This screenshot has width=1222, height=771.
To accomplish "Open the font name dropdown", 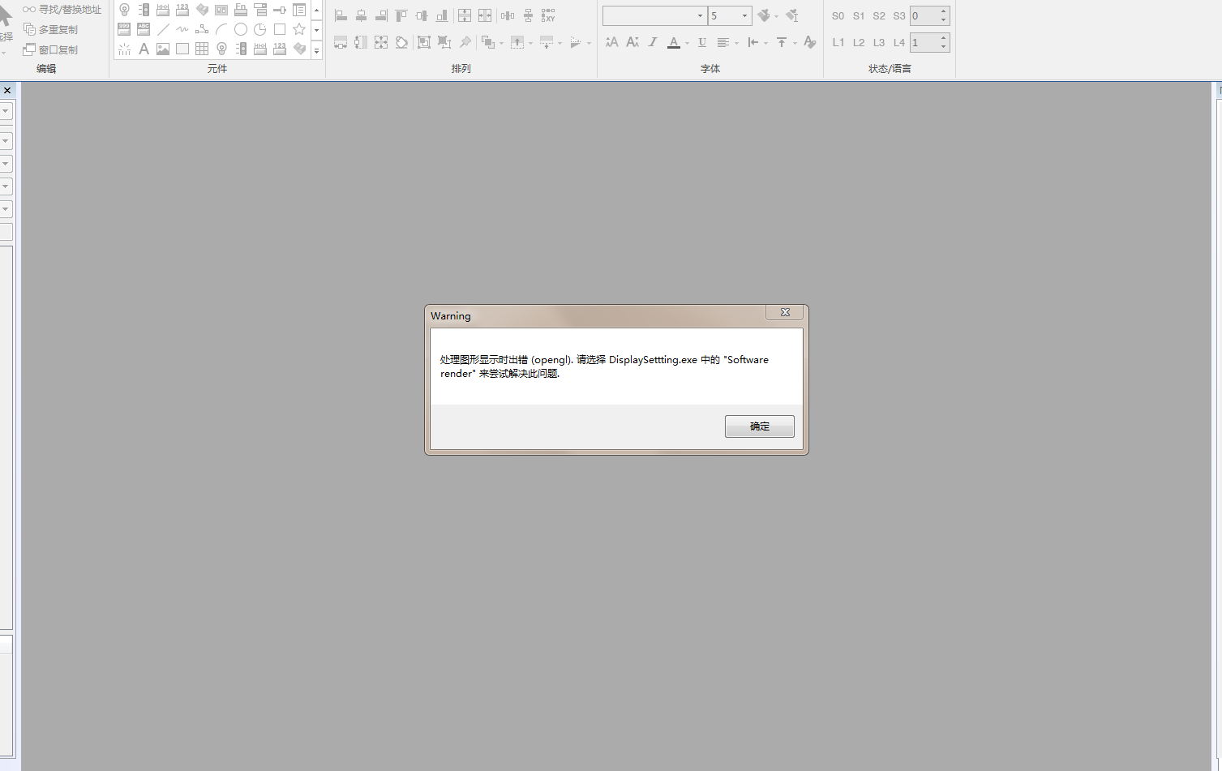I will pyautogui.click(x=700, y=16).
